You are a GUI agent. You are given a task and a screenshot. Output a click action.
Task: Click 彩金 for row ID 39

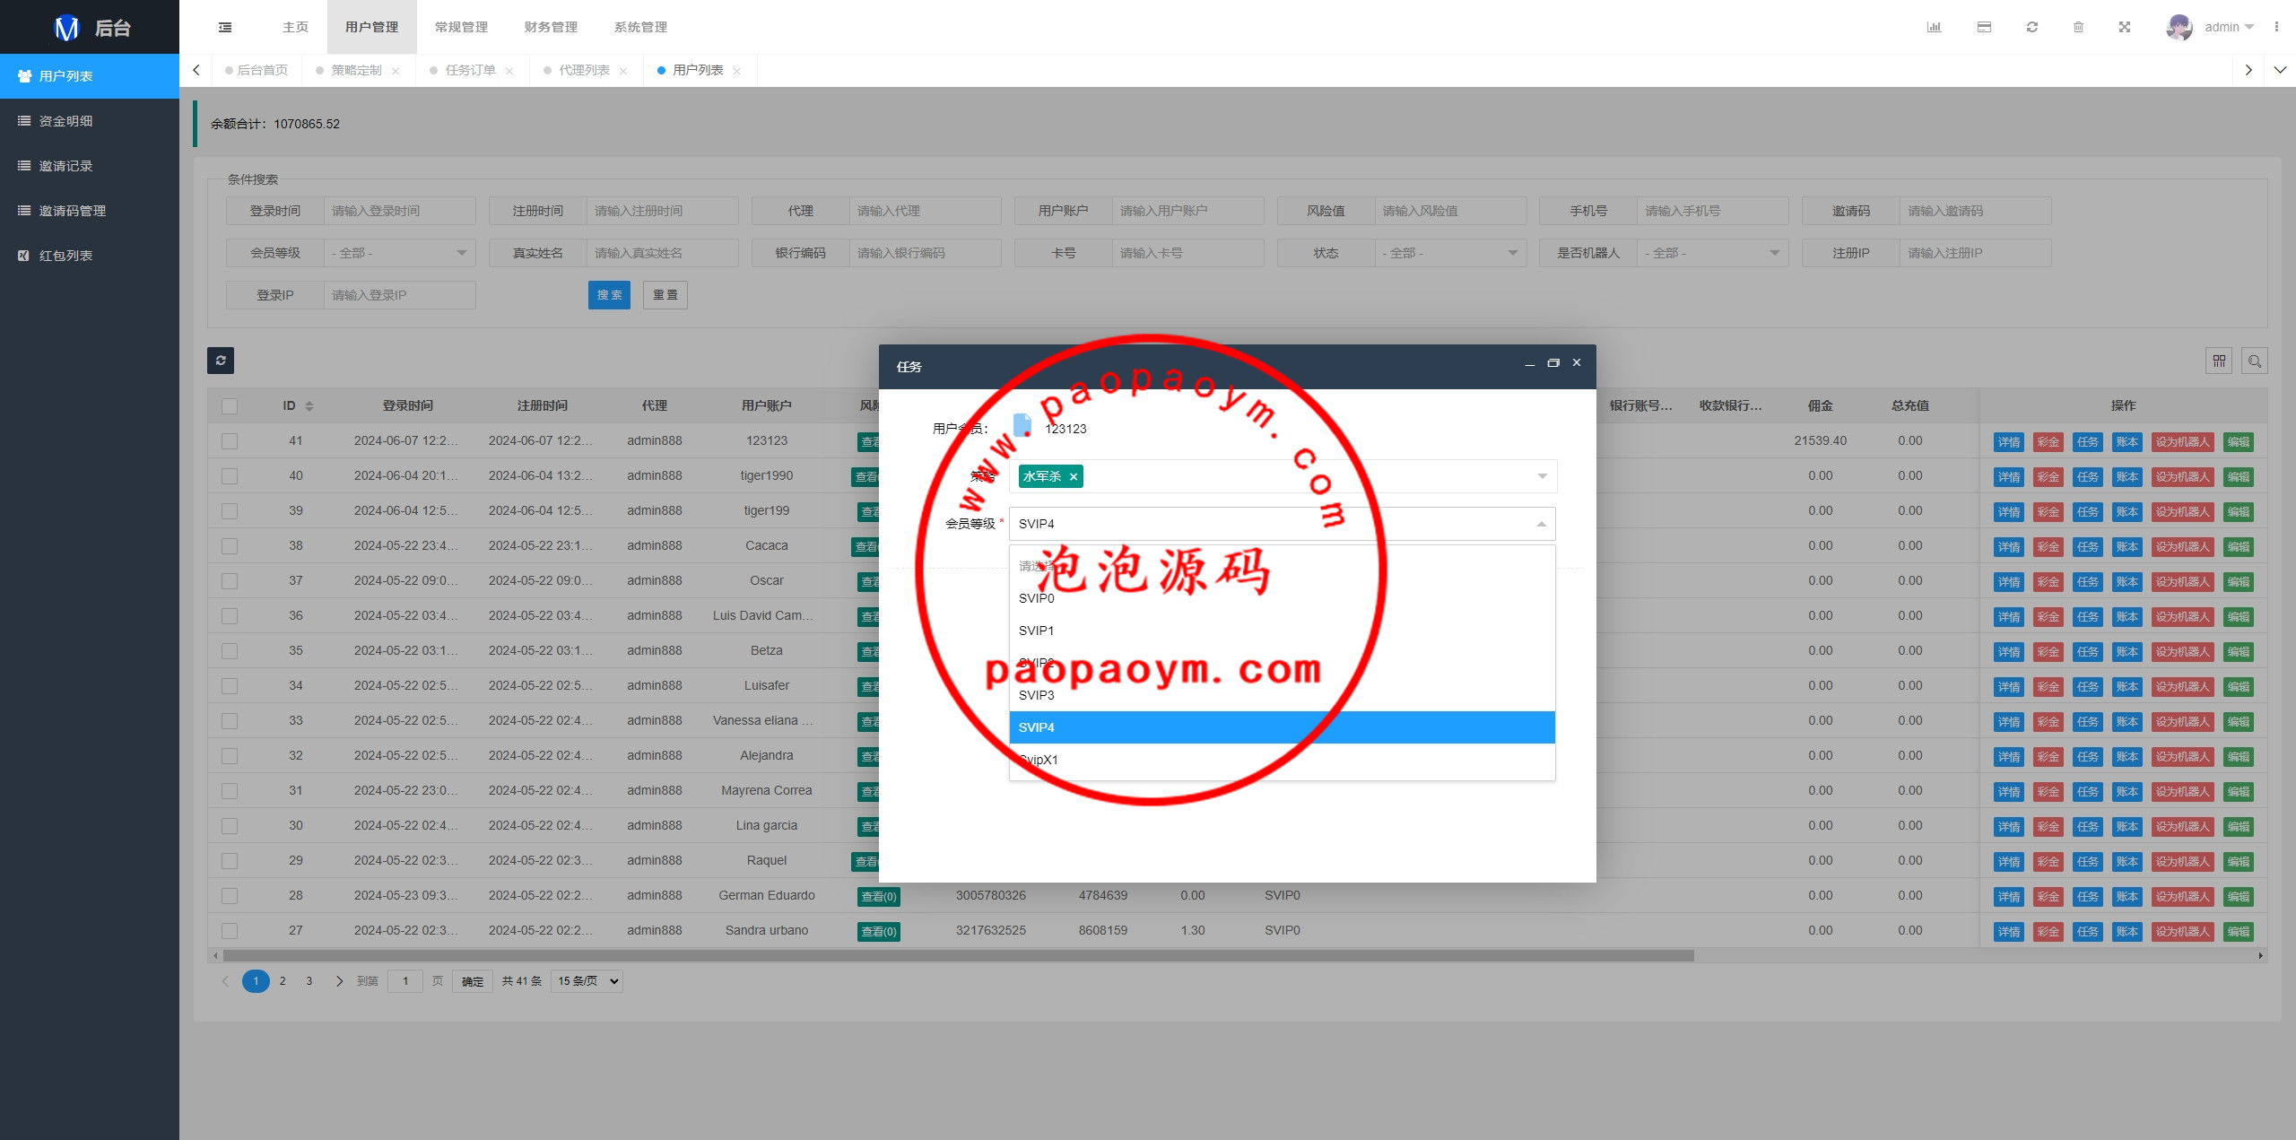2048,512
